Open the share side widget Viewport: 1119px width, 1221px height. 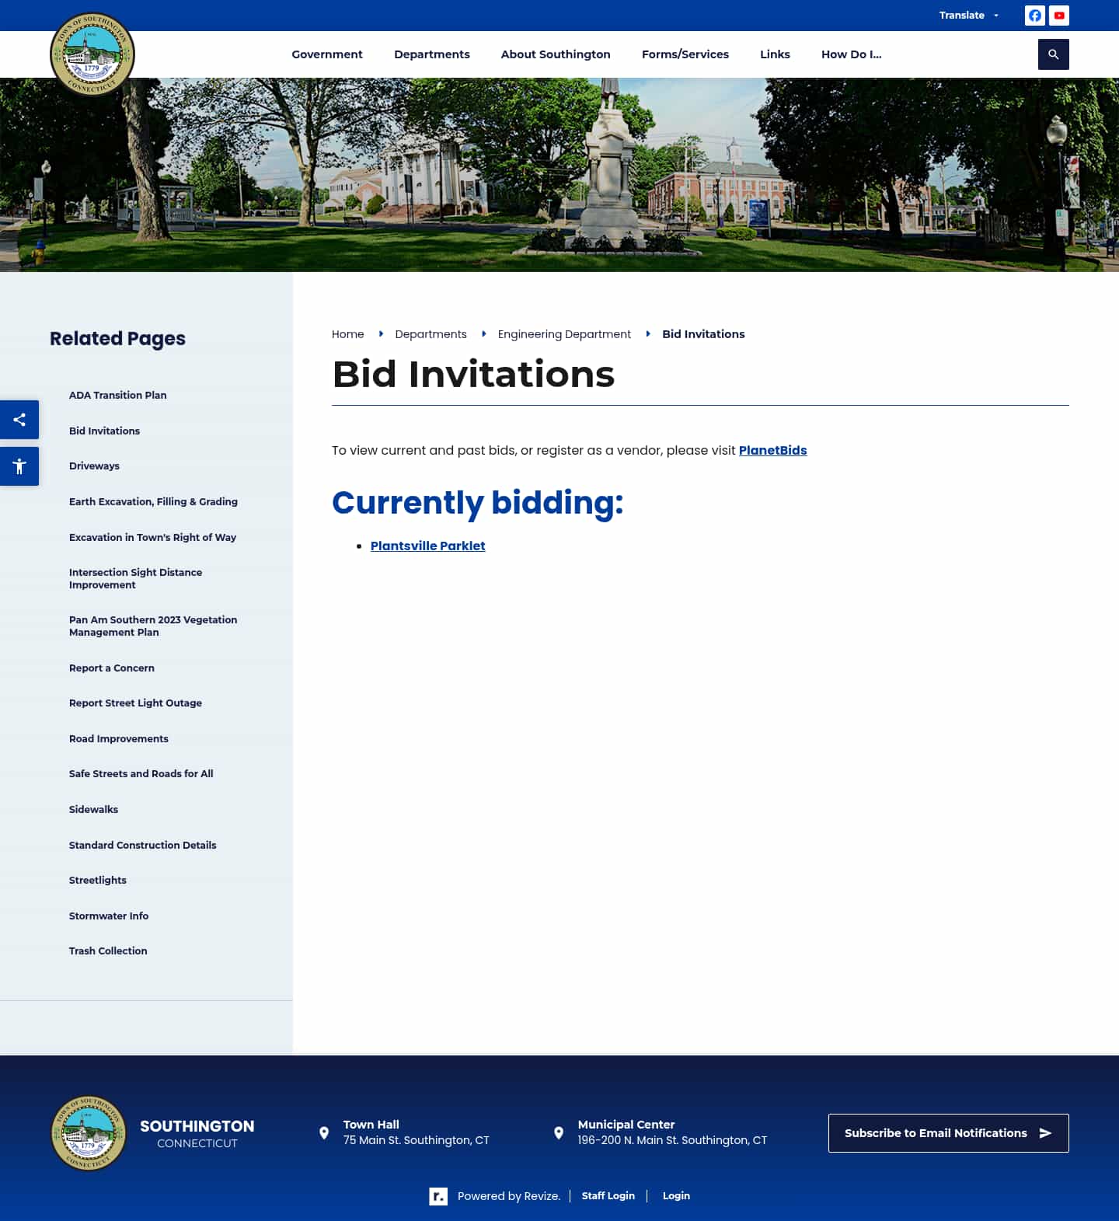(x=19, y=420)
